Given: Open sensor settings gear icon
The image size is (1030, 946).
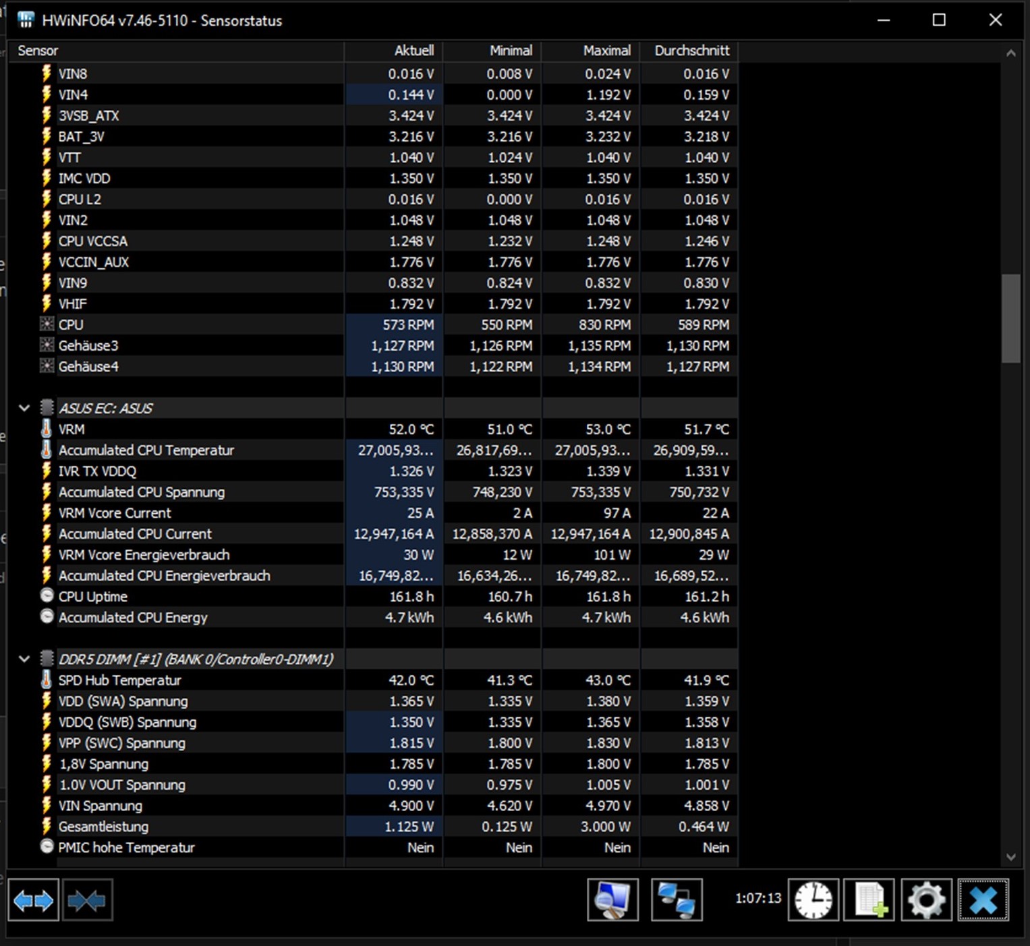Looking at the screenshot, I should click(x=927, y=900).
